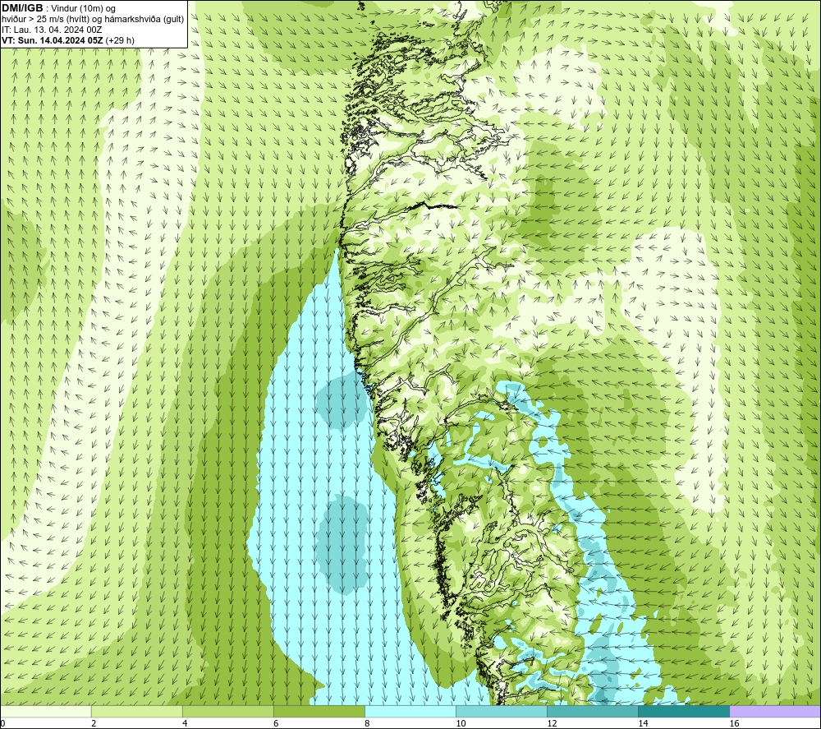This screenshot has width=821, height=729.
Task: Click the 14–16 m/s dark teal swatch
Action: tap(684, 712)
